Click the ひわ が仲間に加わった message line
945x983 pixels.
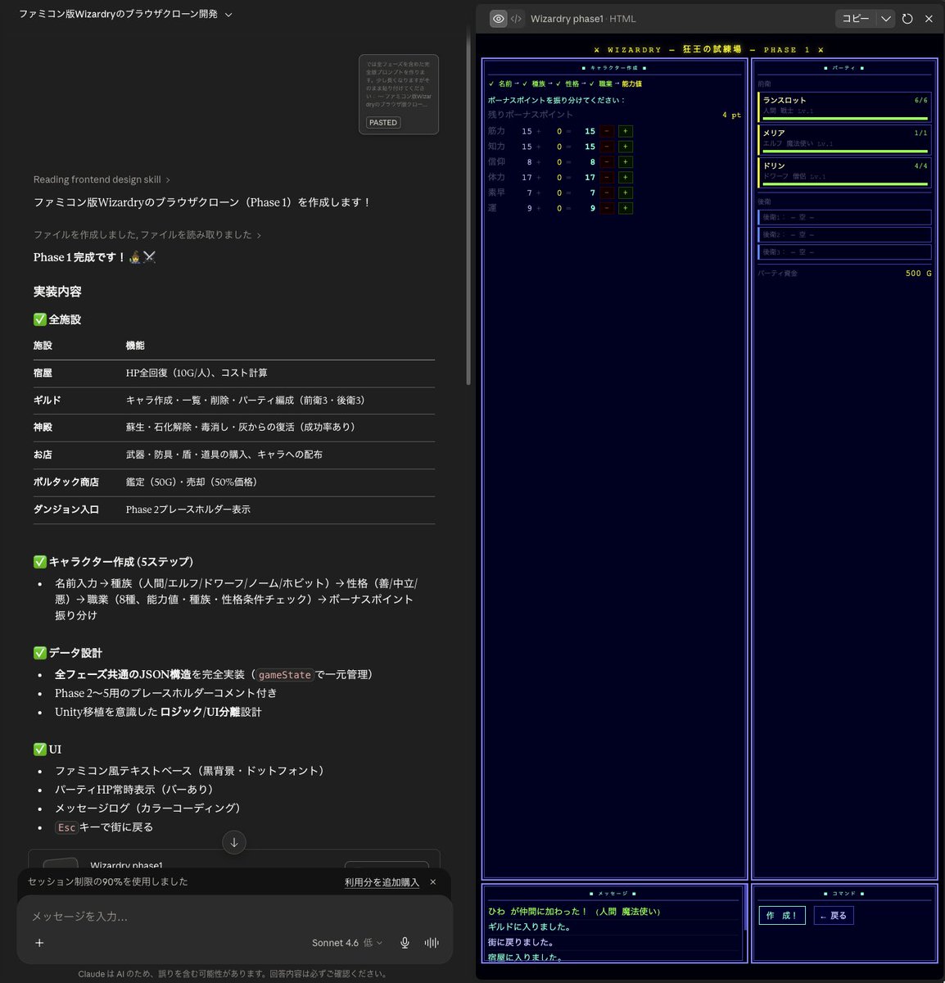(574, 911)
